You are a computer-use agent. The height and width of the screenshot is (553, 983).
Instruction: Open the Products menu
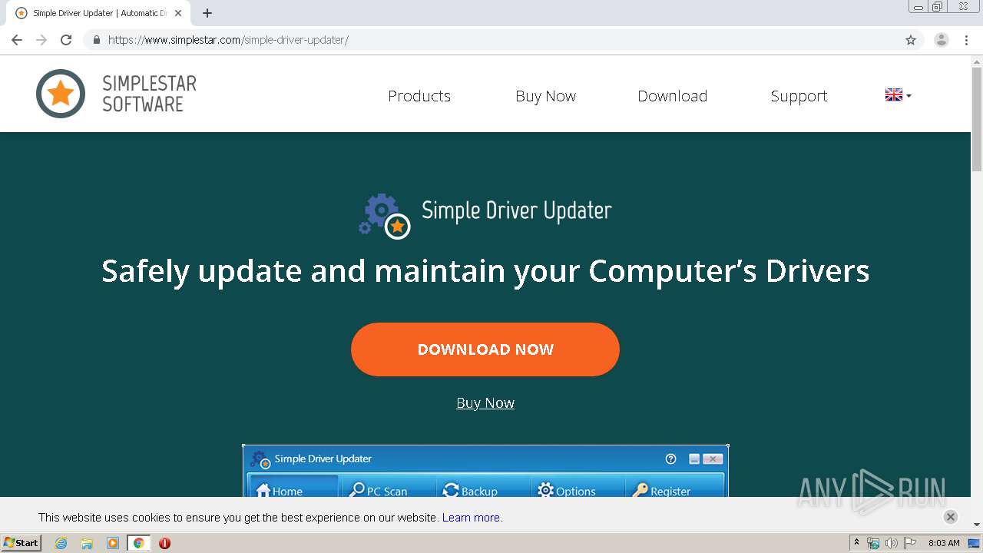[419, 96]
